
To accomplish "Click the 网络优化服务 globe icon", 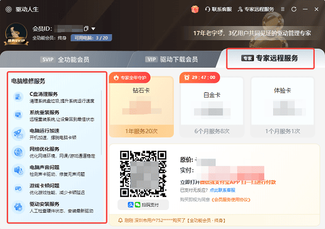I will 18,152.
